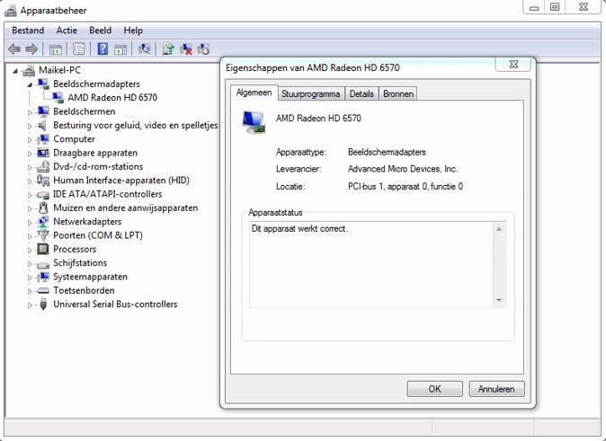This screenshot has height=441, width=606.
Task: Click the Dvd-/cd-rom-stations drive icon
Action: coord(43,166)
